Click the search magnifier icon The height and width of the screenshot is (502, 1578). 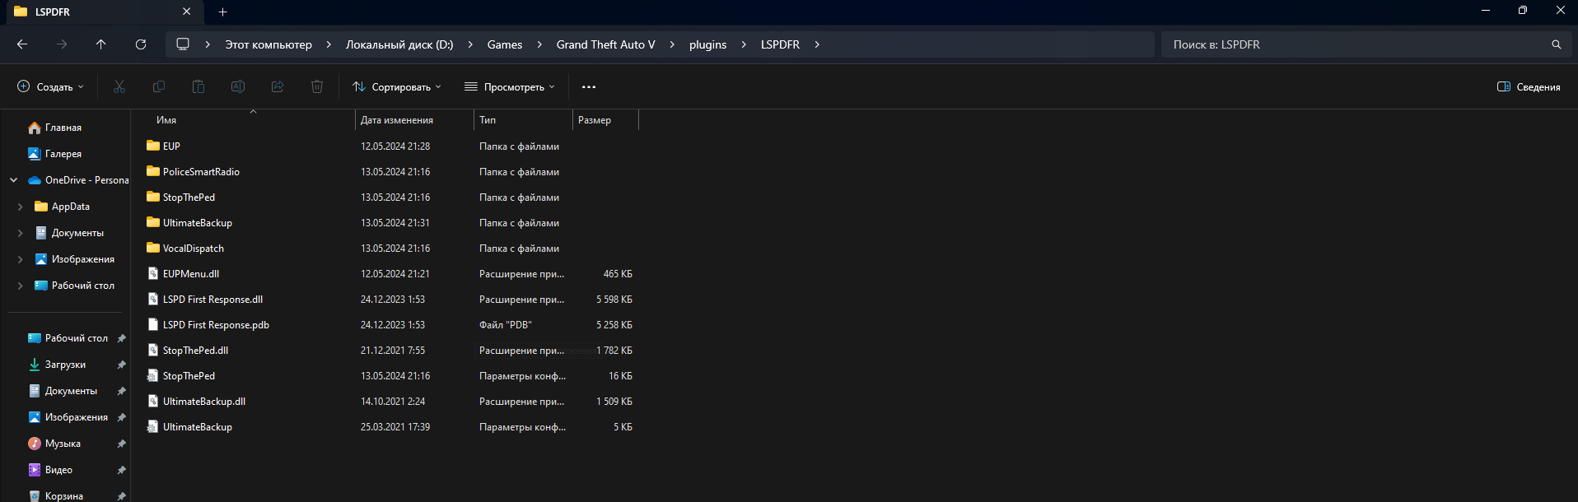click(x=1557, y=44)
